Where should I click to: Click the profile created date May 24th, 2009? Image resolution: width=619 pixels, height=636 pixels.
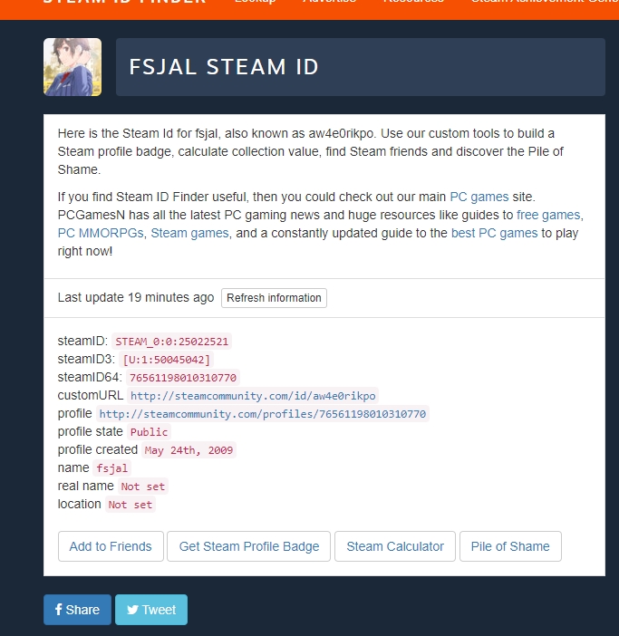point(189,450)
